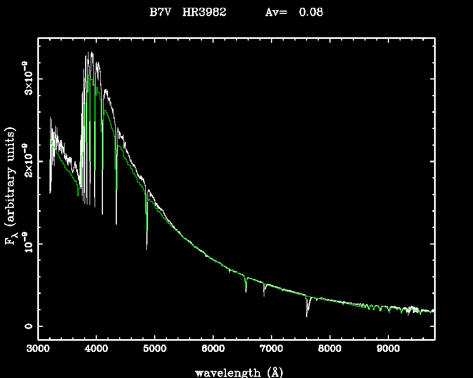Viewport: 473px width, 378px height.
Task: Click the Av= 0.08 extinction value
Action: pyautogui.click(x=294, y=12)
